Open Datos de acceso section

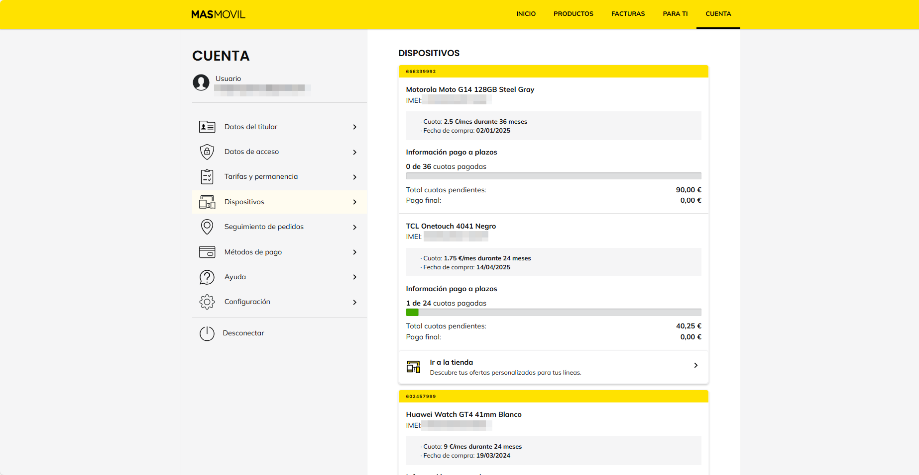tap(279, 152)
